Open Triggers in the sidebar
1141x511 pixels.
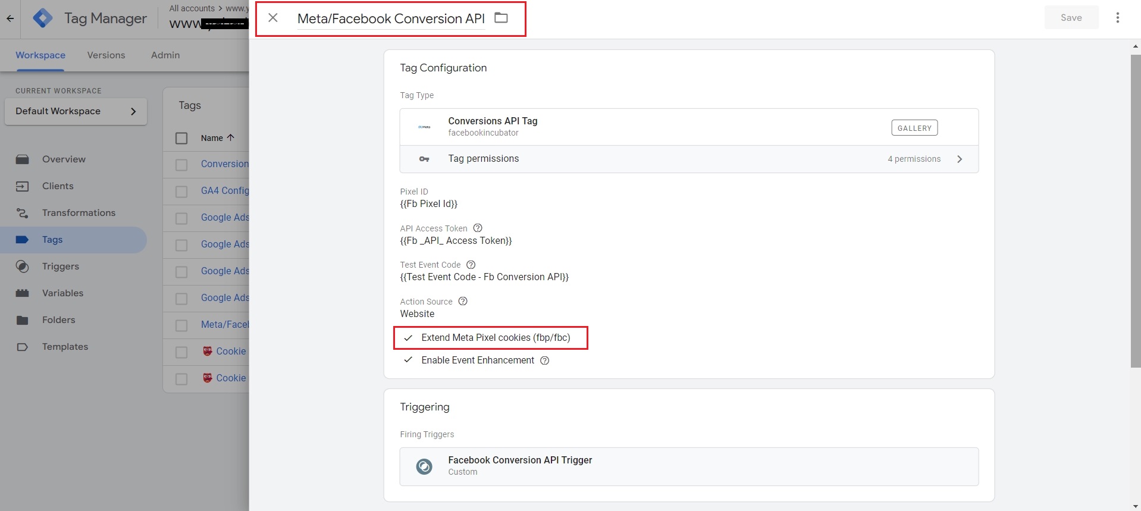[61, 267]
